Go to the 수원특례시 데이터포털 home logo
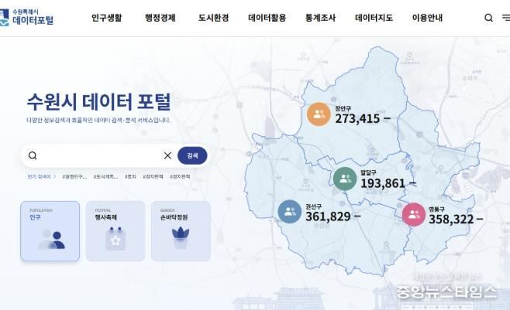The width and height of the screenshot is (510, 310). click(x=27, y=17)
